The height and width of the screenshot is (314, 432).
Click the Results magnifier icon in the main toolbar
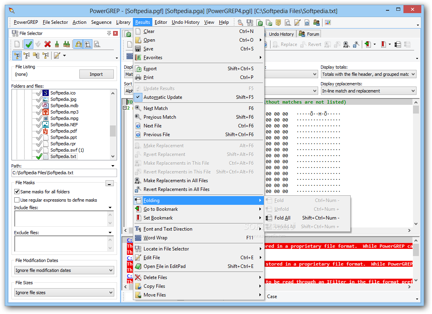288,23
